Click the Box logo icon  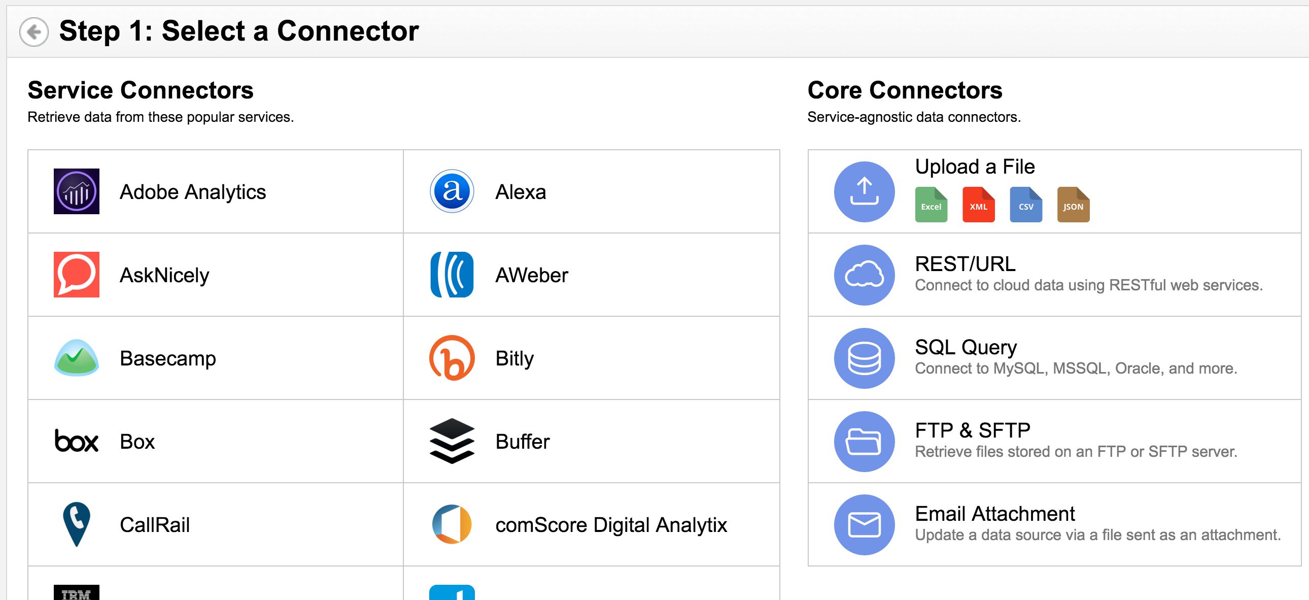(x=77, y=441)
